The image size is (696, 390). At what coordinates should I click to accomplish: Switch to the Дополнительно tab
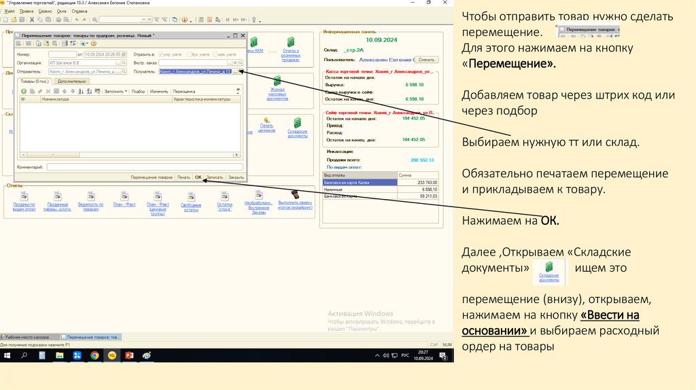(x=71, y=81)
